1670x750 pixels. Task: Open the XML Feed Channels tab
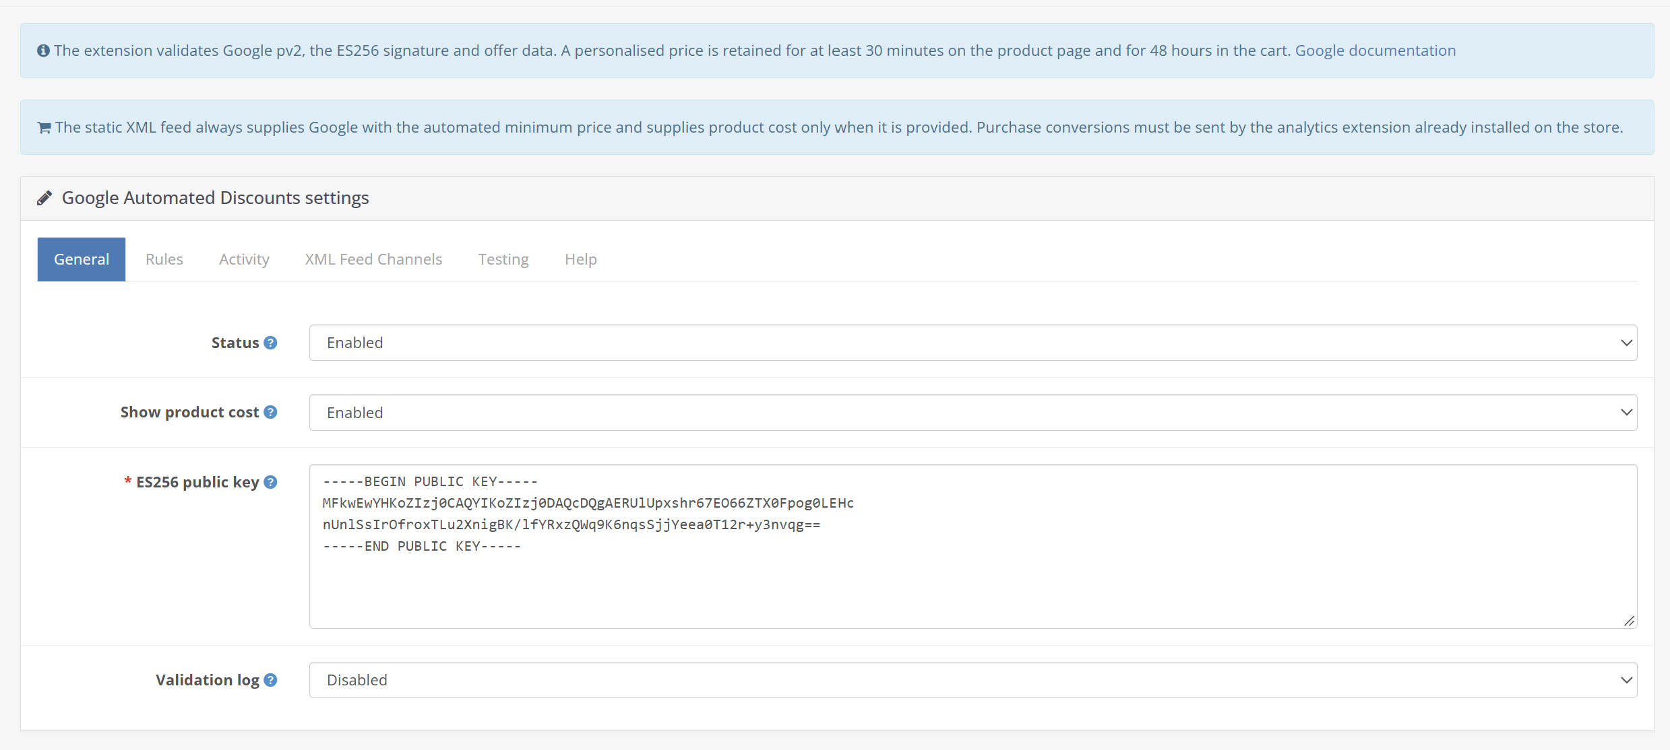tap(373, 259)
